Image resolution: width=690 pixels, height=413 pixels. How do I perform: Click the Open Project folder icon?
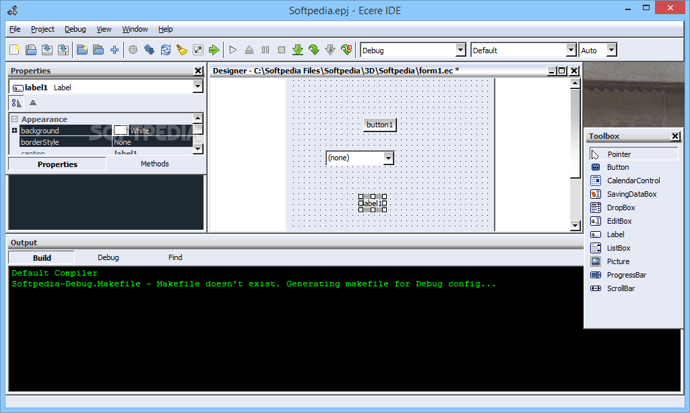click(x=98, y=50)
